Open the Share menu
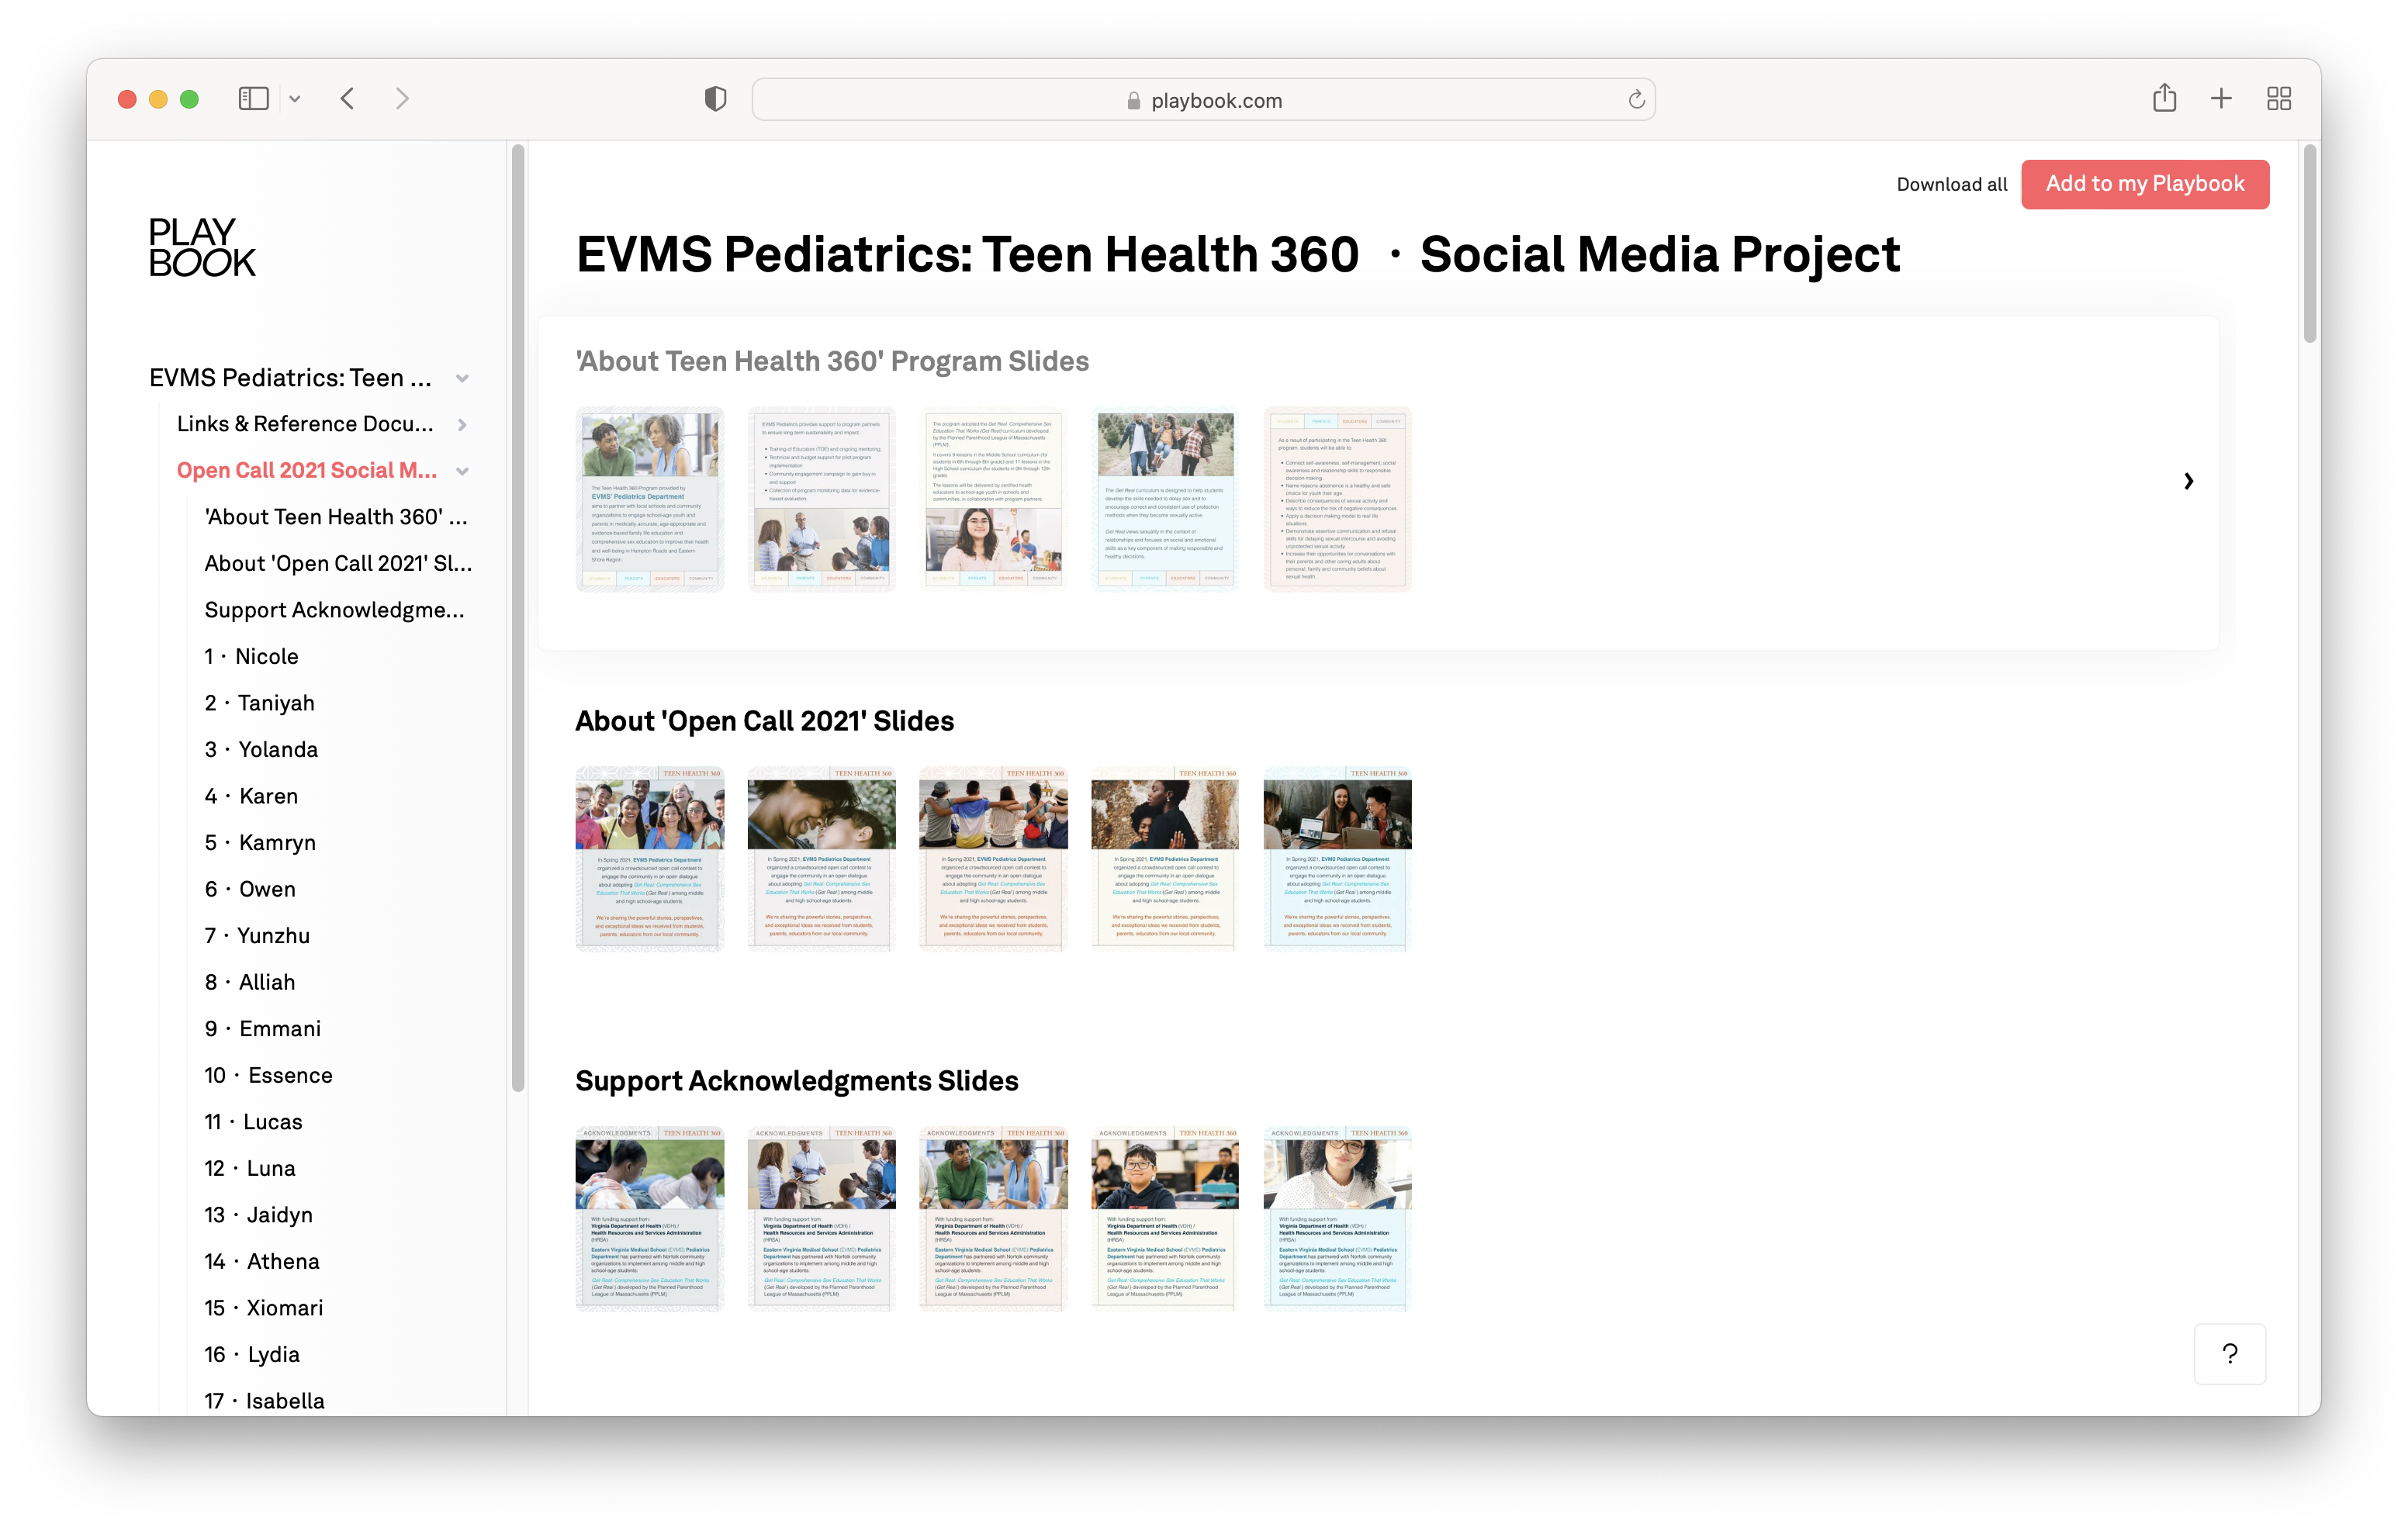The width and height of the screenshot is (2408, 1531). pyautogui.click(x=2164, y=98)
